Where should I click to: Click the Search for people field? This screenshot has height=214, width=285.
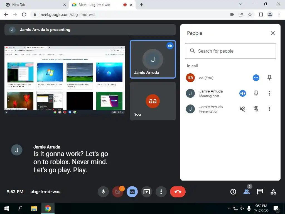click(x=230, y=51)
